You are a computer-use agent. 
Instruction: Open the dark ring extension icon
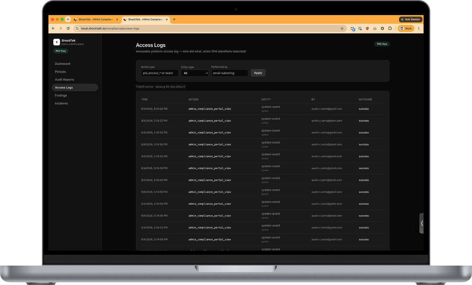(382, 28)
